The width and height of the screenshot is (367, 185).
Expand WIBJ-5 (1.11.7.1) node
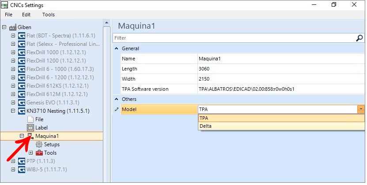[13, 169]
